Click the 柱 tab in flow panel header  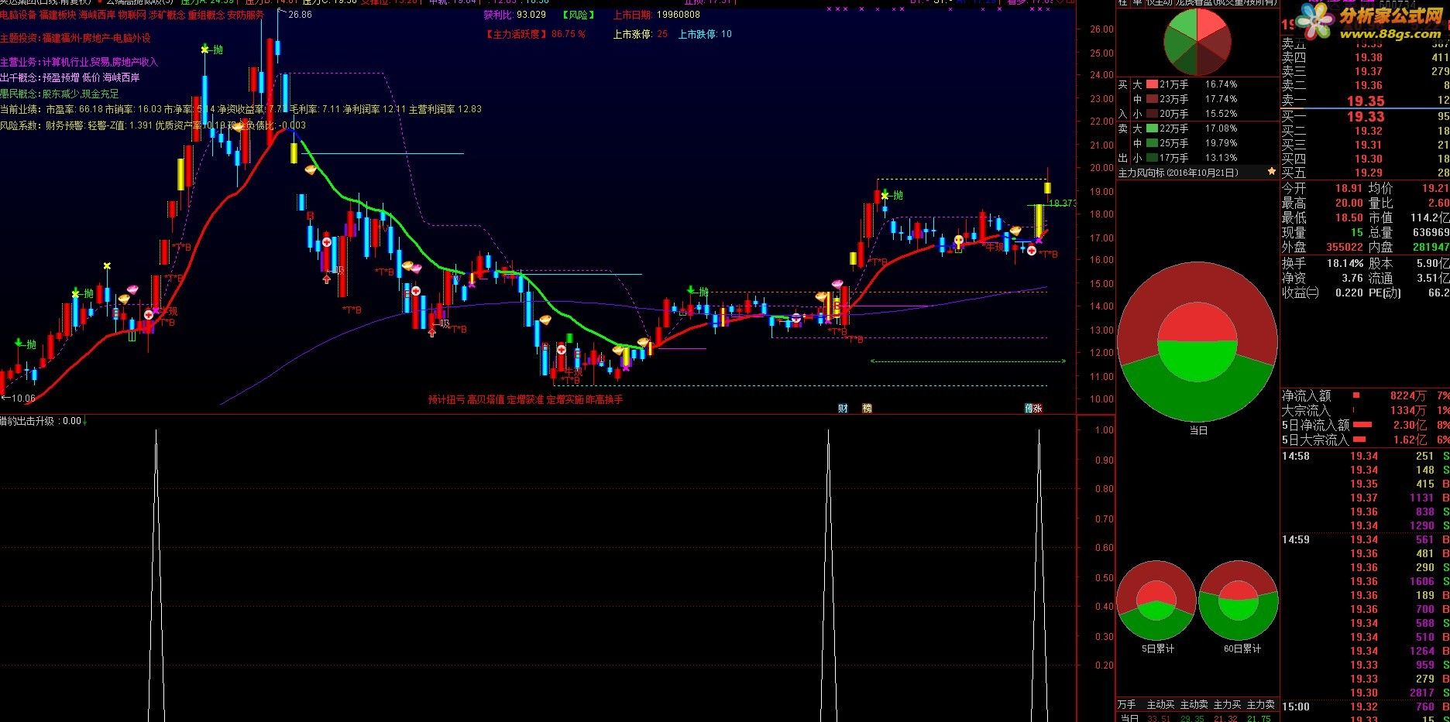(1122, 3)
